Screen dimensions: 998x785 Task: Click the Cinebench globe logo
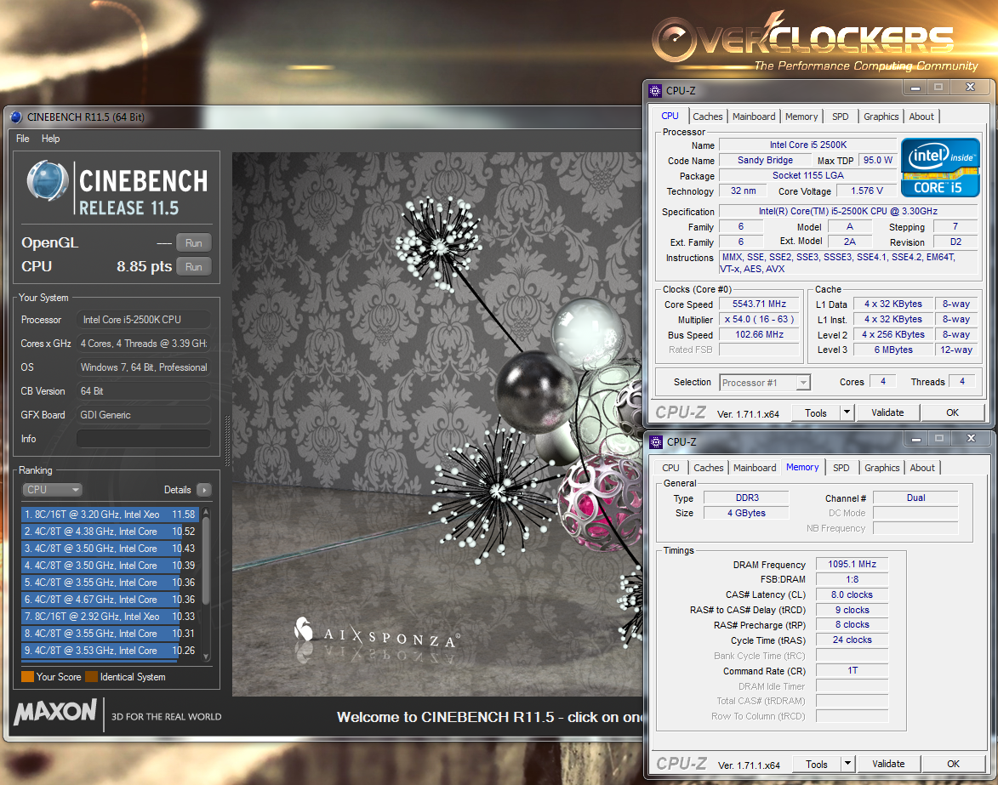coord(48,181)
